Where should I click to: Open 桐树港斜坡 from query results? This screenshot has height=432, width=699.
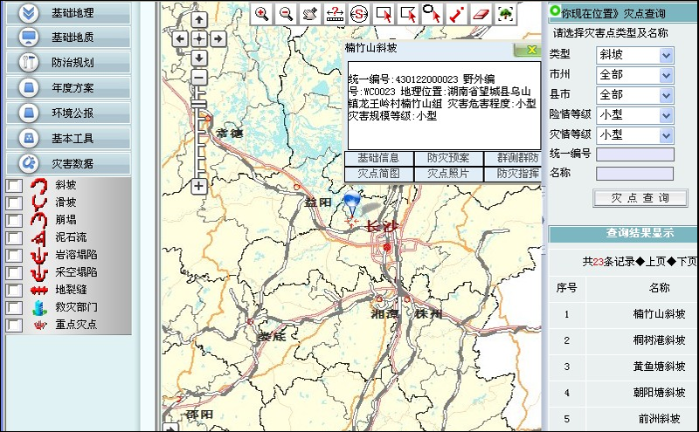660,340
